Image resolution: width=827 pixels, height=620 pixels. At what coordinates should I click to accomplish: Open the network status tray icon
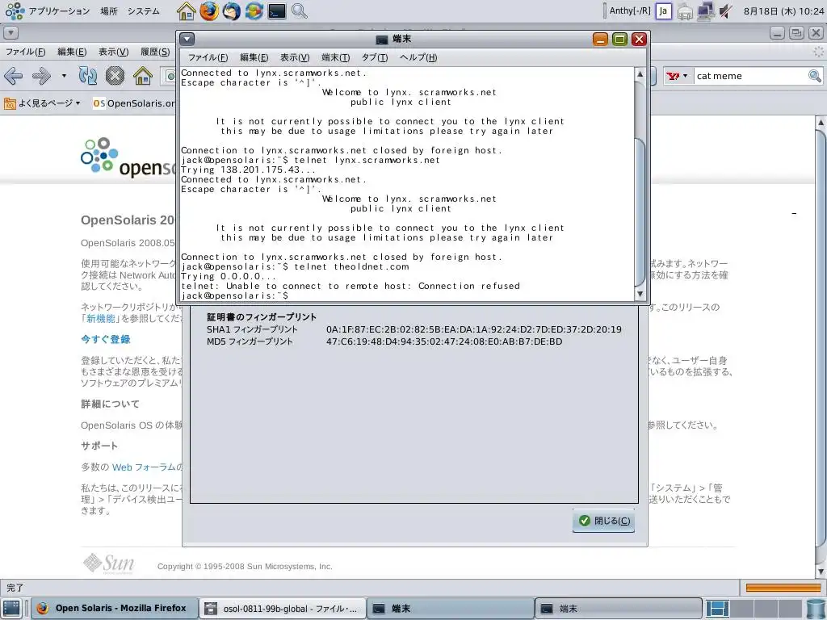point(705,11)
